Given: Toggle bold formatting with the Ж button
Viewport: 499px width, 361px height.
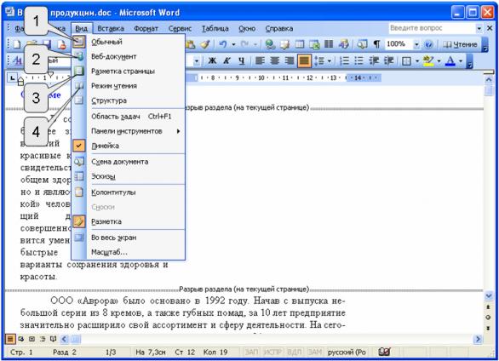Looking at the screenshot, I should [x=212, y=60].
